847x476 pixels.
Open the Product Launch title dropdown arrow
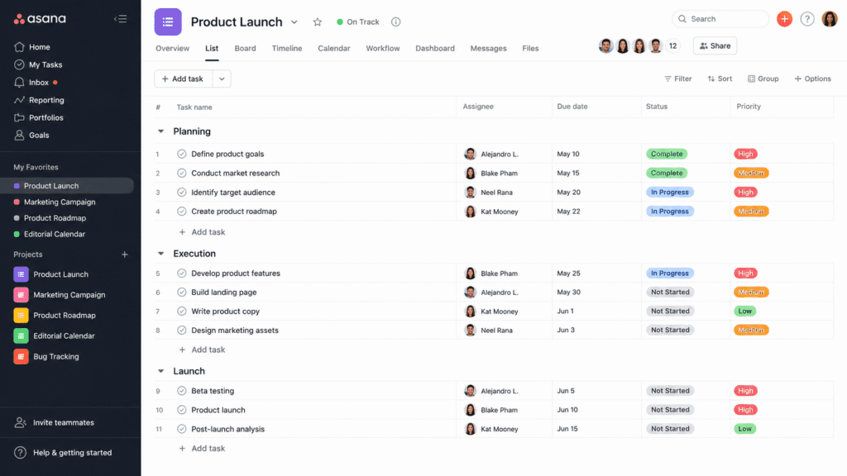click(x=294, y=22)
